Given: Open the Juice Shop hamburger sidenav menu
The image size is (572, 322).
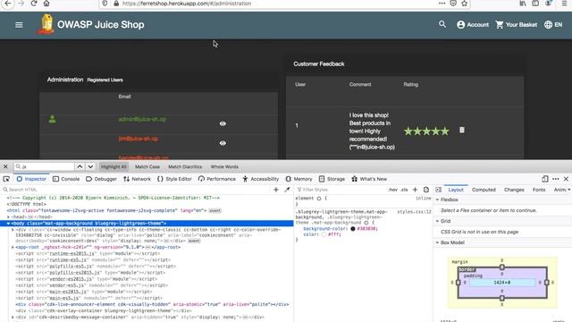Looking at the screenshot, I should click(x=19, y=25).
